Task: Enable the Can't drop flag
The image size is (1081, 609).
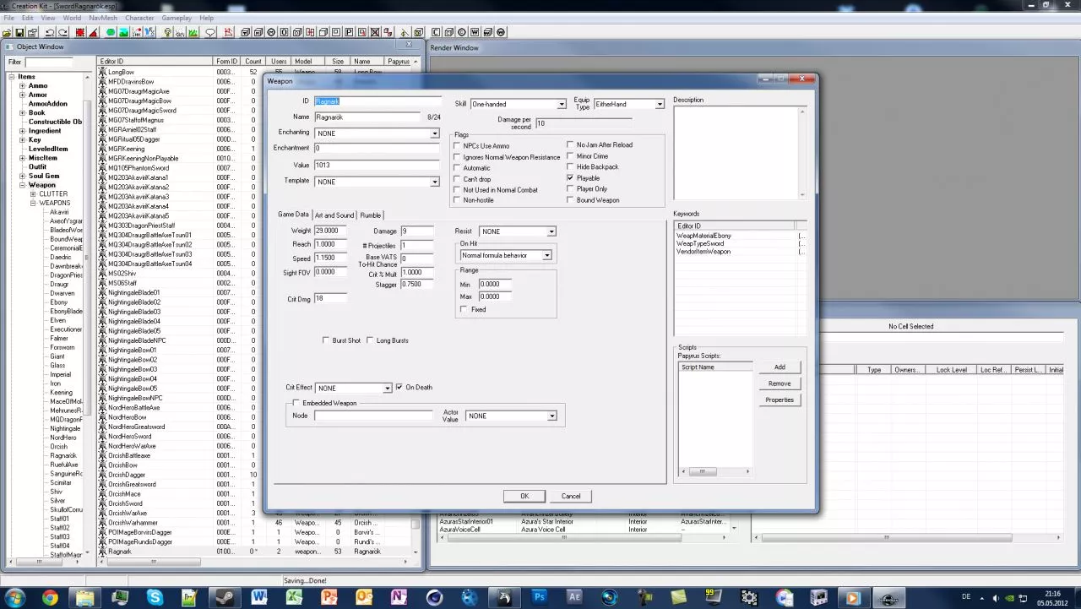Action: pyautogui.click(x=457, y=179)
